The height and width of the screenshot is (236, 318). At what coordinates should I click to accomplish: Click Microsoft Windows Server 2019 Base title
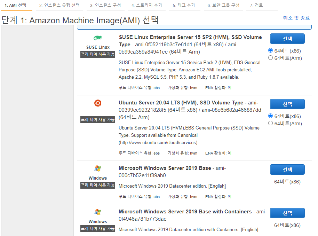tap(165, 168)
